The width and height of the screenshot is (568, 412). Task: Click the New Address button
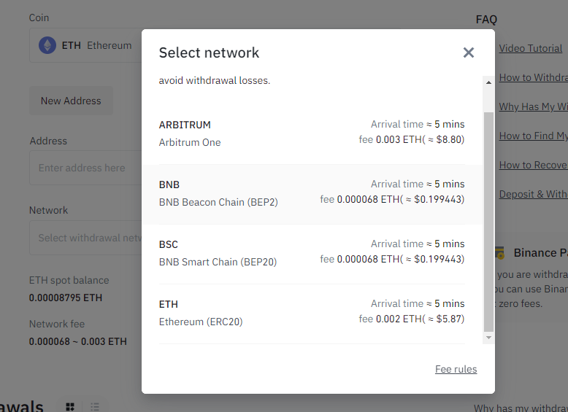[71, 101]
